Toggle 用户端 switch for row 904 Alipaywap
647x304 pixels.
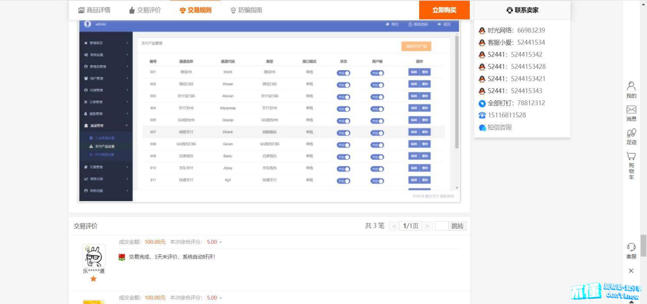tap(377, 109)
